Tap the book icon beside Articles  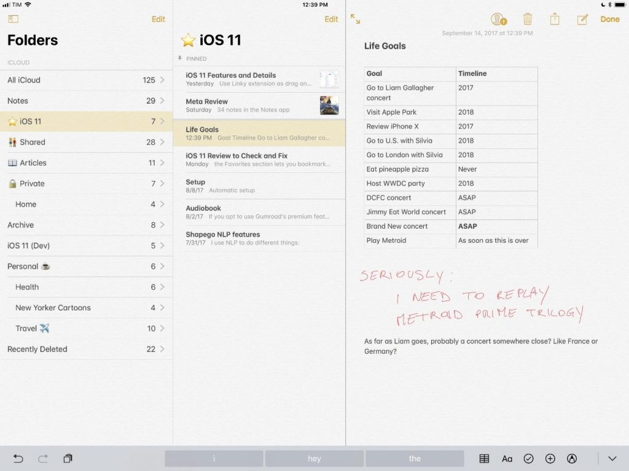click(12, 163)
